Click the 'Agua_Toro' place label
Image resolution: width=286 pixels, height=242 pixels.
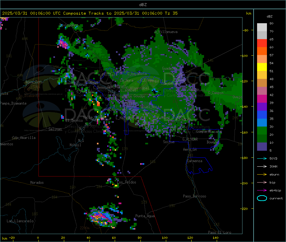(34, 82)
